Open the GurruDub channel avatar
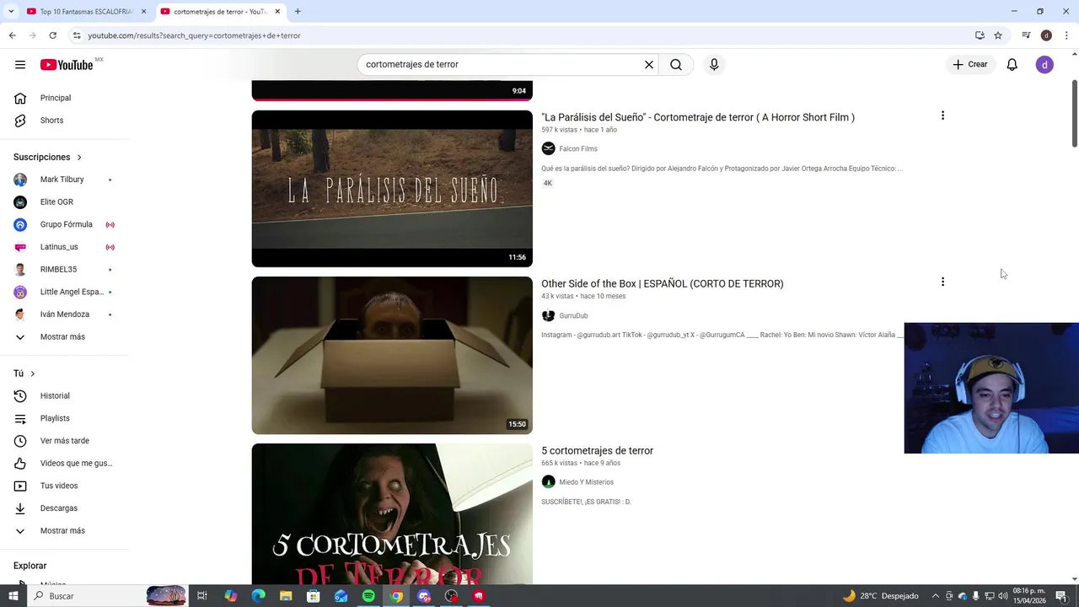 point(548,315)
